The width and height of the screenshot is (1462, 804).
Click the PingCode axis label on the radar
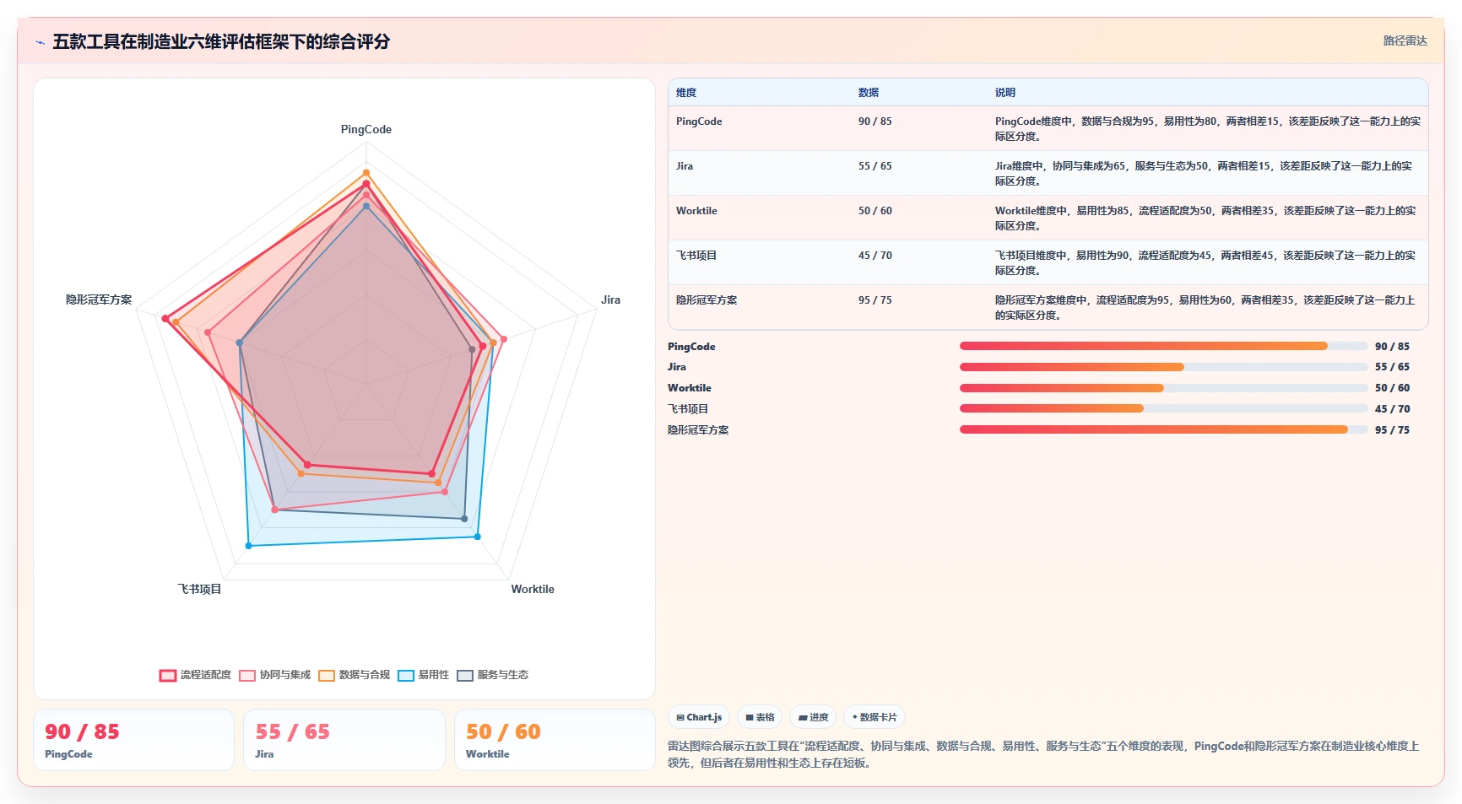(366, 129)
